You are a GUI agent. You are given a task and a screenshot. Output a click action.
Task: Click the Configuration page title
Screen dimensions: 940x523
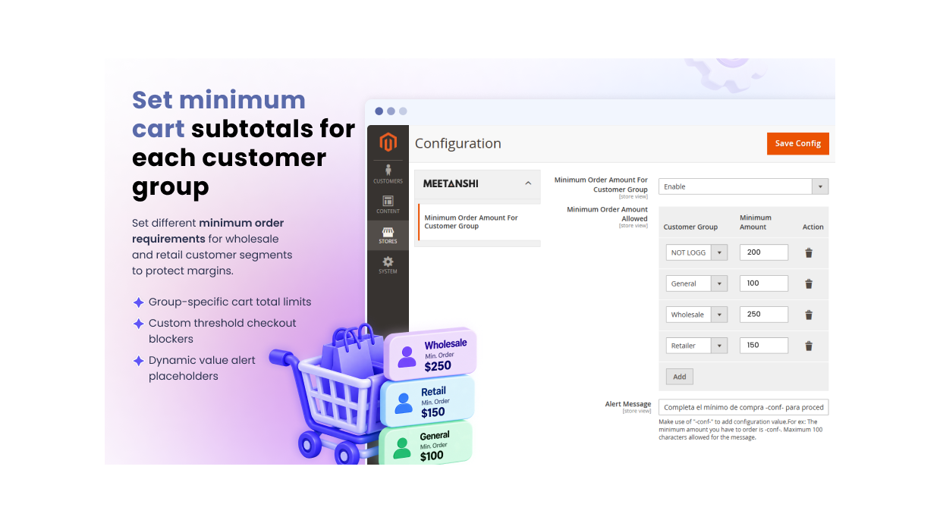tap(457, 143)
